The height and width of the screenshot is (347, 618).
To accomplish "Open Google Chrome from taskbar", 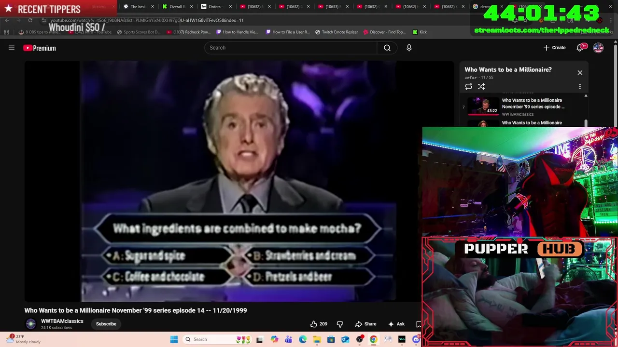I will [374, 339].
